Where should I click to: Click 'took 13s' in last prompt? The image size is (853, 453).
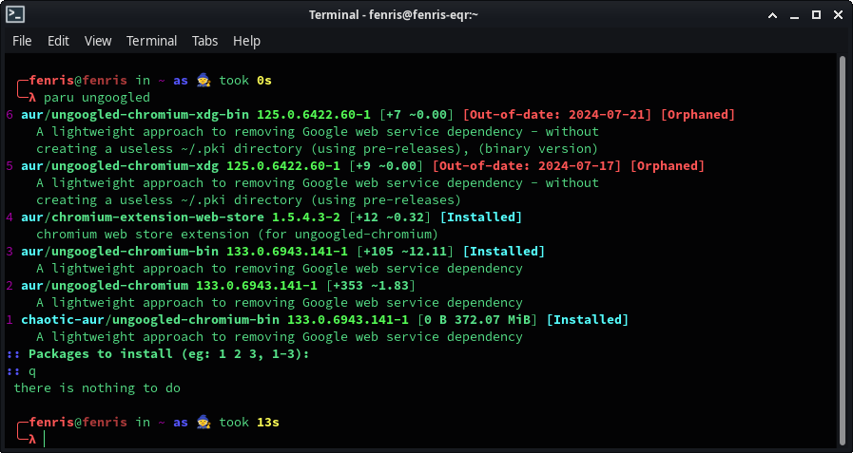point(249,422)
